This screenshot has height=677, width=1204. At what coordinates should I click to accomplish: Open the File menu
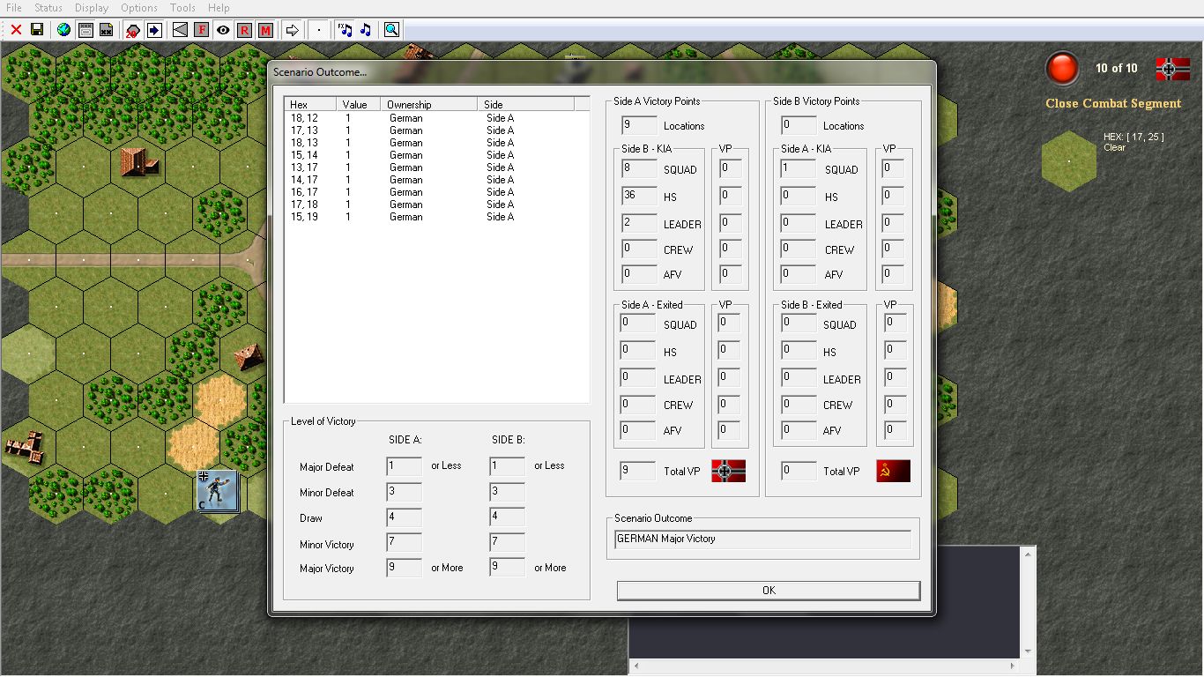pyautogui.click(x=14, y=8)
